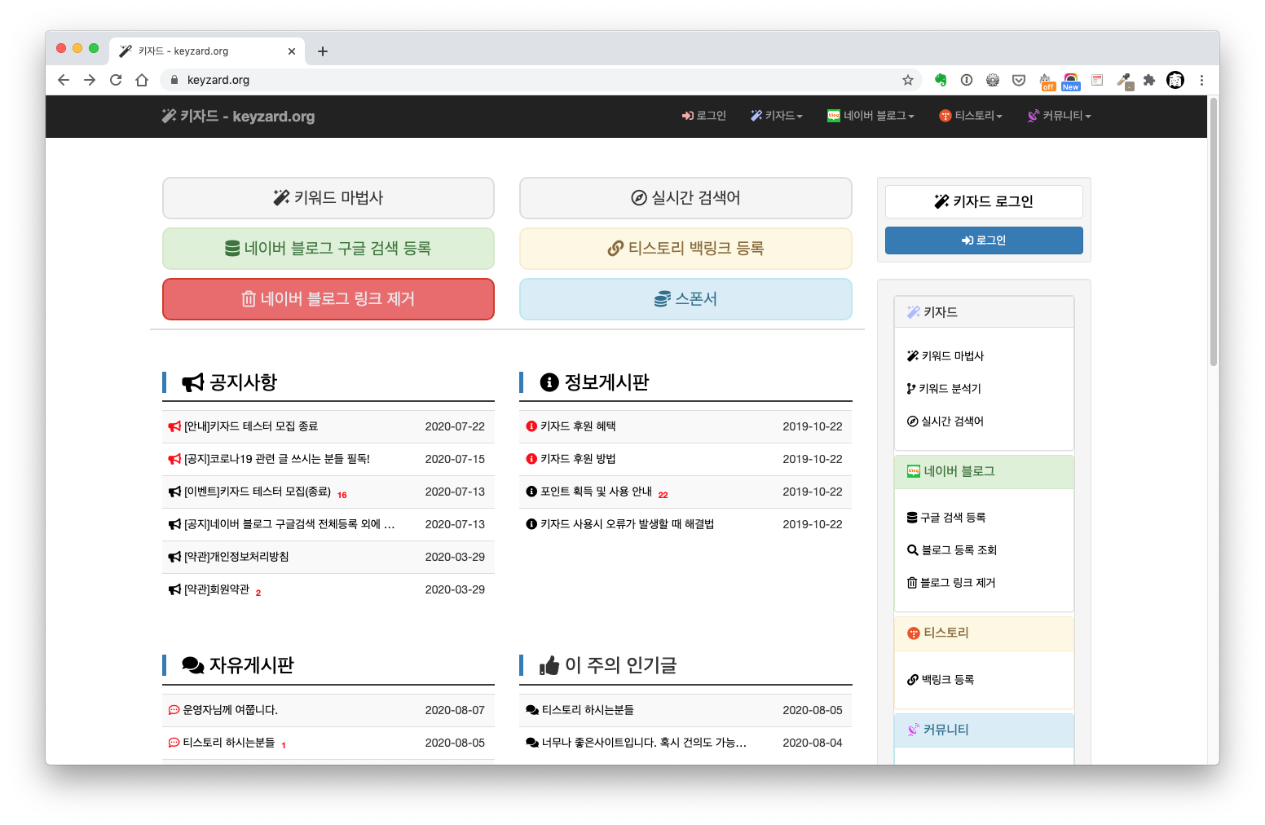The height and width of the screenshot is (825, 1265).
Task: Open sidebar 블로그 링크 제거 link
Action: [951, 583]
